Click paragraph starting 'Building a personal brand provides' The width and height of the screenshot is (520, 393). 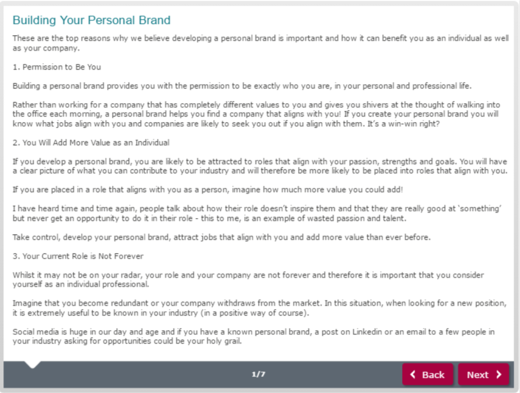click(x=242, y=86)
